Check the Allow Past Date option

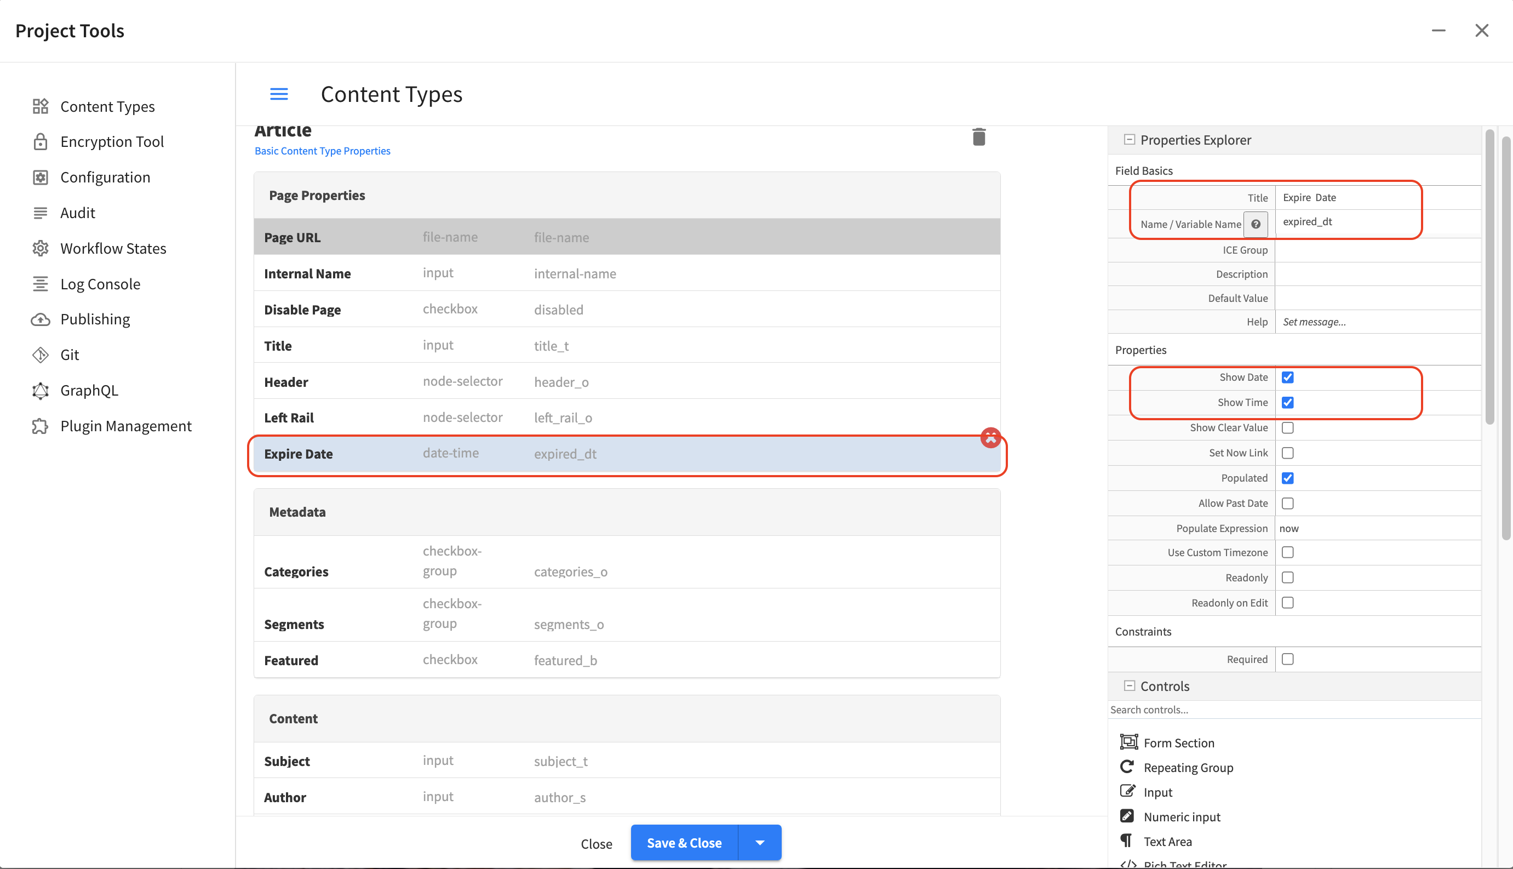click(1288, 502)
